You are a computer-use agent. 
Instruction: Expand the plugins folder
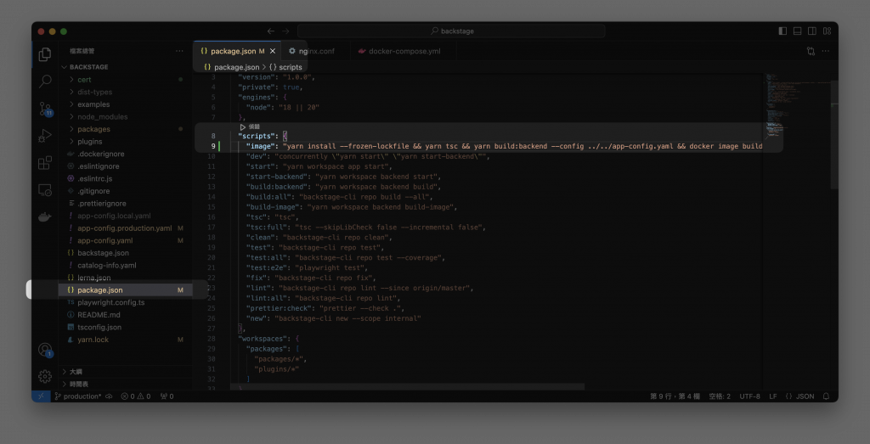[126, 141]
